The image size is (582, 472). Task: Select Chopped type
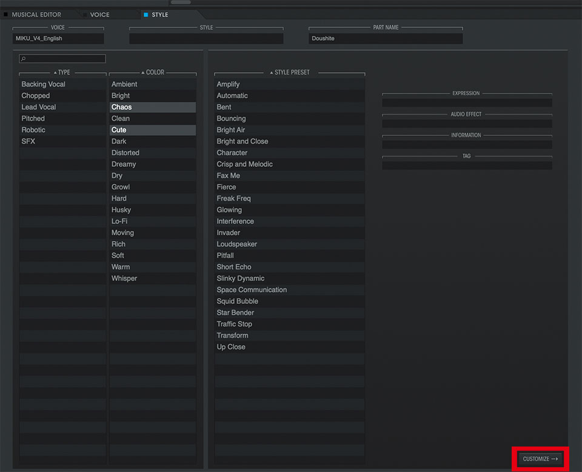click(x=62, y=96)
